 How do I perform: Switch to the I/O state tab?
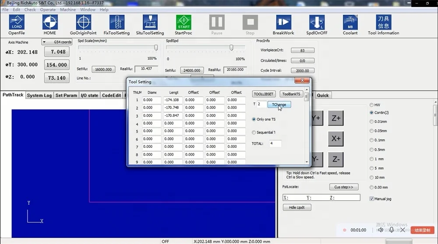pyautogui.click(x=89, y=95)
